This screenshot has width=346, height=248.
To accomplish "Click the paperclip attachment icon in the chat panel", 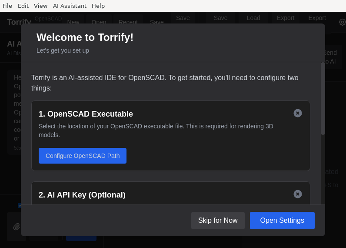I will point(17,227).
